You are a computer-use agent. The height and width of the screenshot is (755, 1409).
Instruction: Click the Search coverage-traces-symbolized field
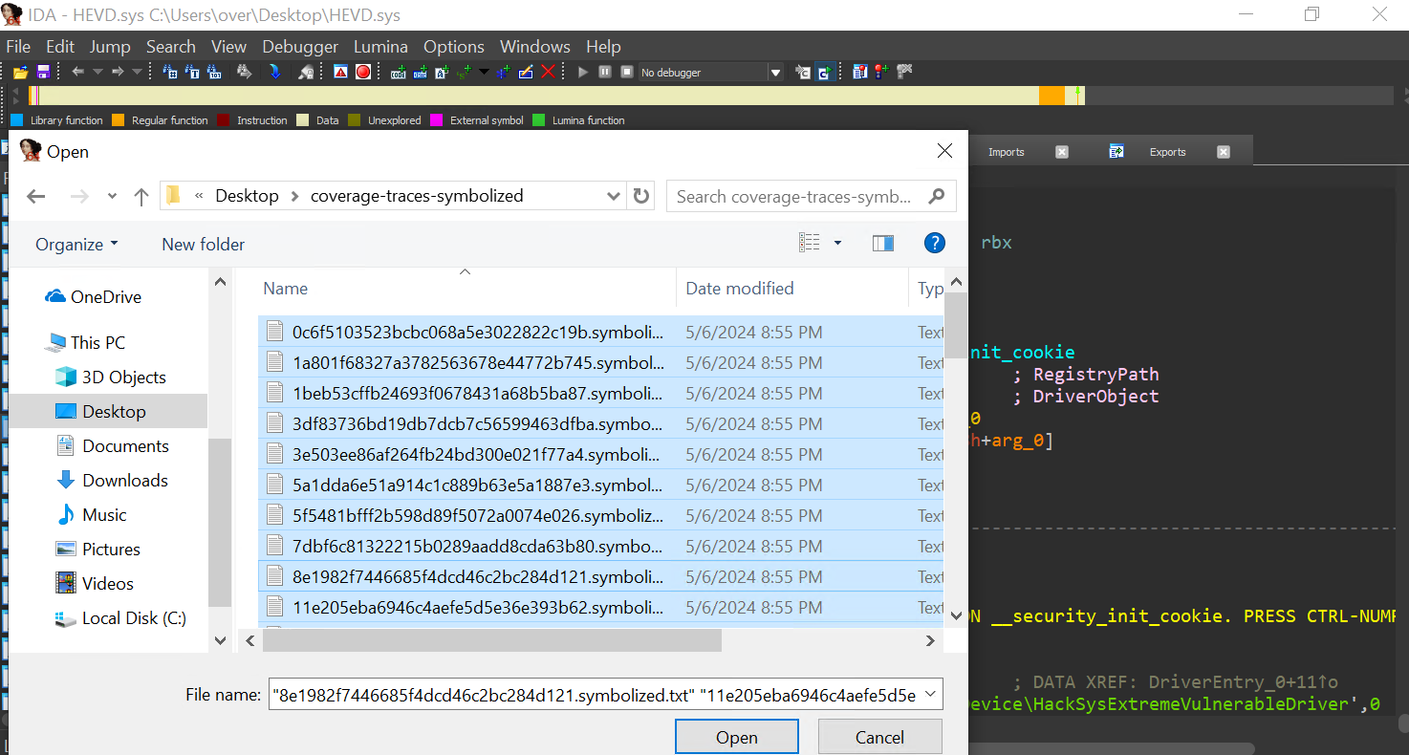(x=795, y=196)
